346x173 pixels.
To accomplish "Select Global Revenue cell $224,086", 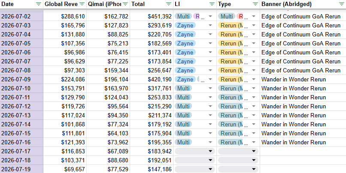I will pyautogui.click(x=65, y=80).
